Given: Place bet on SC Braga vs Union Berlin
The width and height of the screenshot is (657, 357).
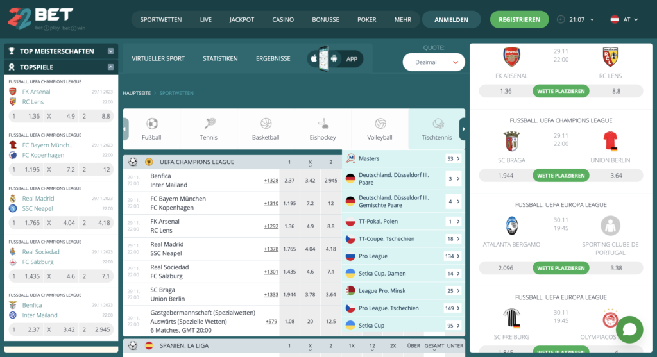Looking at the screenshot, I should (x=561, y=175).
